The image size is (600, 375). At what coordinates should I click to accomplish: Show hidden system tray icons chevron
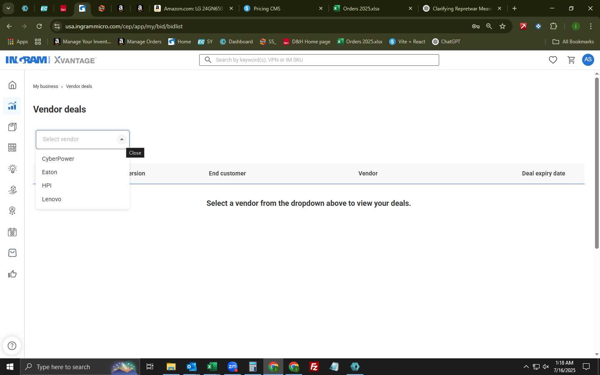pos(526,367)
